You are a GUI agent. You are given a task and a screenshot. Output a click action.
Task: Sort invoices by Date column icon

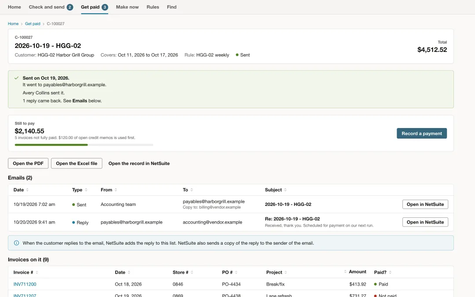[129, 272]
